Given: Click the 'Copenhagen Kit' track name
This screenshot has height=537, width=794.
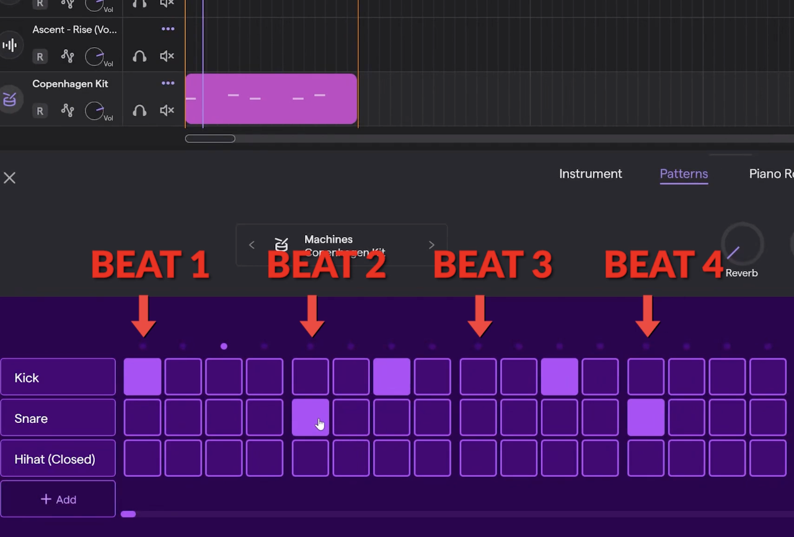Looking at the screenshot, I should tap(70, 84).
